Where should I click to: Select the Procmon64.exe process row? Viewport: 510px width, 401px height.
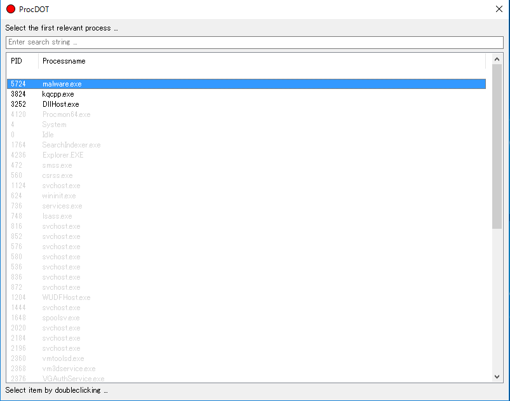point(66,114)
